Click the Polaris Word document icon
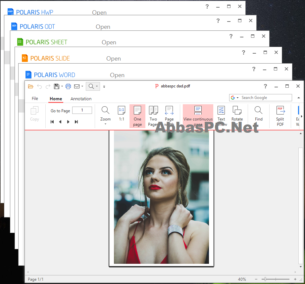 (x=28, y=75)
